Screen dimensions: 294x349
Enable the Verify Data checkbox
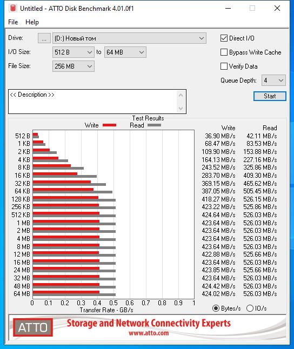[224, 66]
